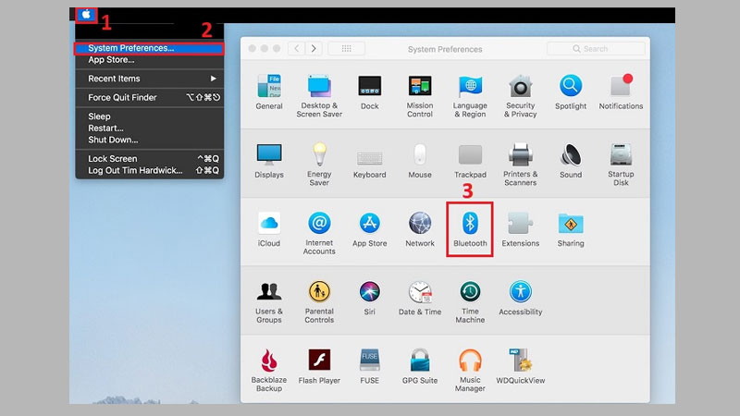Image resolution: width=740 pixels, height=416 pixels.
Task: Expand the Recent Items submenu
Action: click(148, 79)
